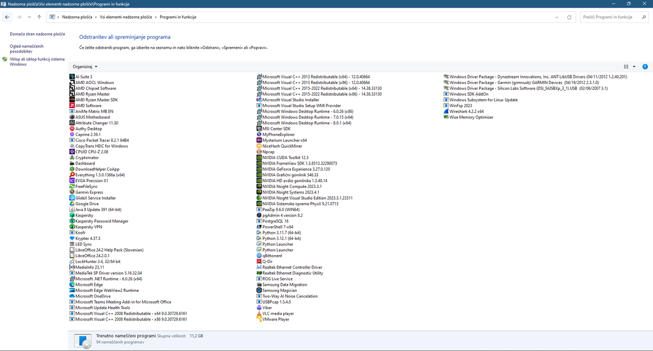Expand address bar history dropdown
Image resolution: width=653 pixels, height=351 pixels.
coord(557,17)
